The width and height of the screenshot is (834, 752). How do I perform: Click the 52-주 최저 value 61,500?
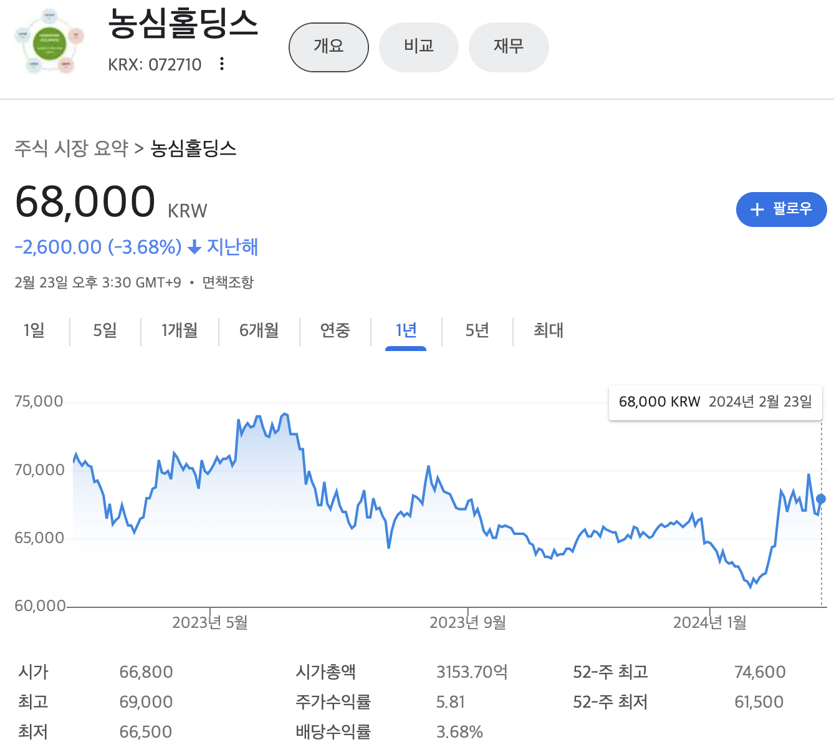[x=759, y=702]
